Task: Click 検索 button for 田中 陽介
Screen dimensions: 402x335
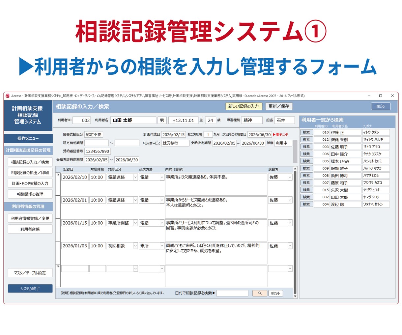Action: coord(306,154)
